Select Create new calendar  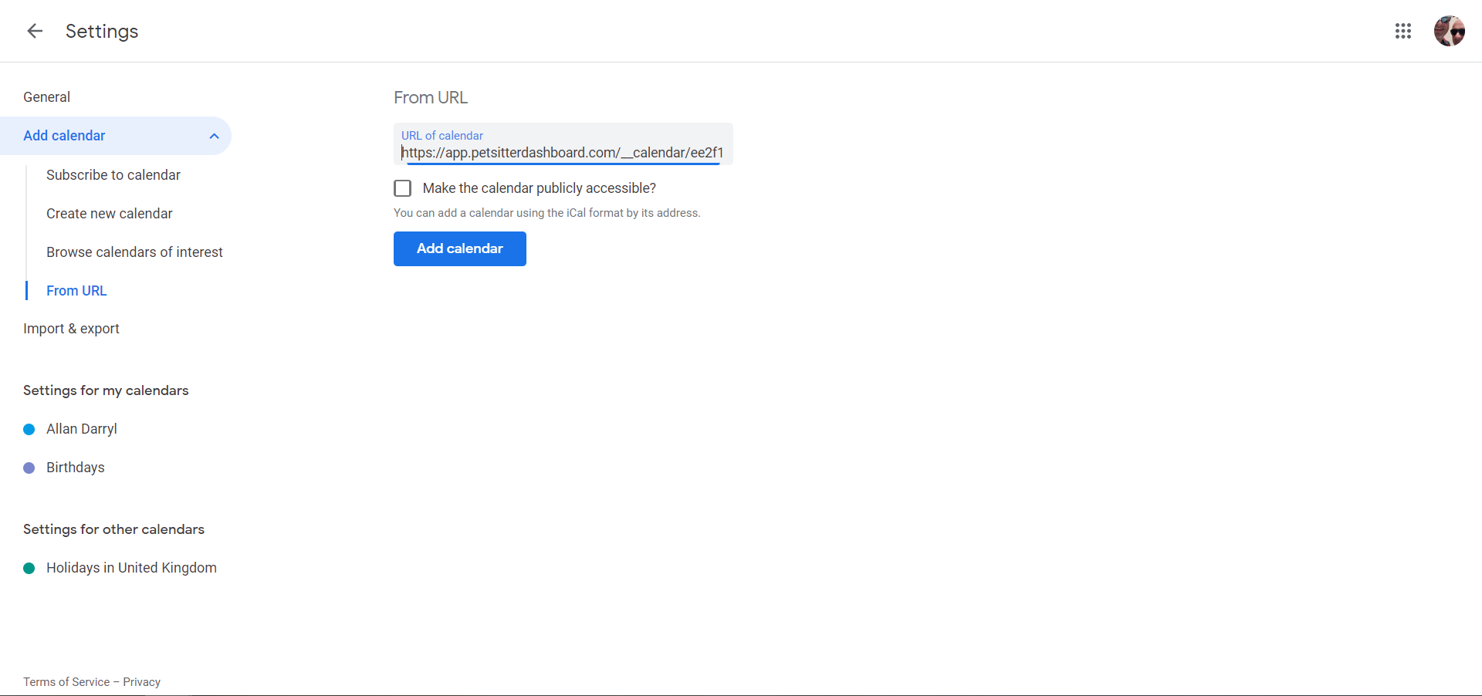click(110, 214)
